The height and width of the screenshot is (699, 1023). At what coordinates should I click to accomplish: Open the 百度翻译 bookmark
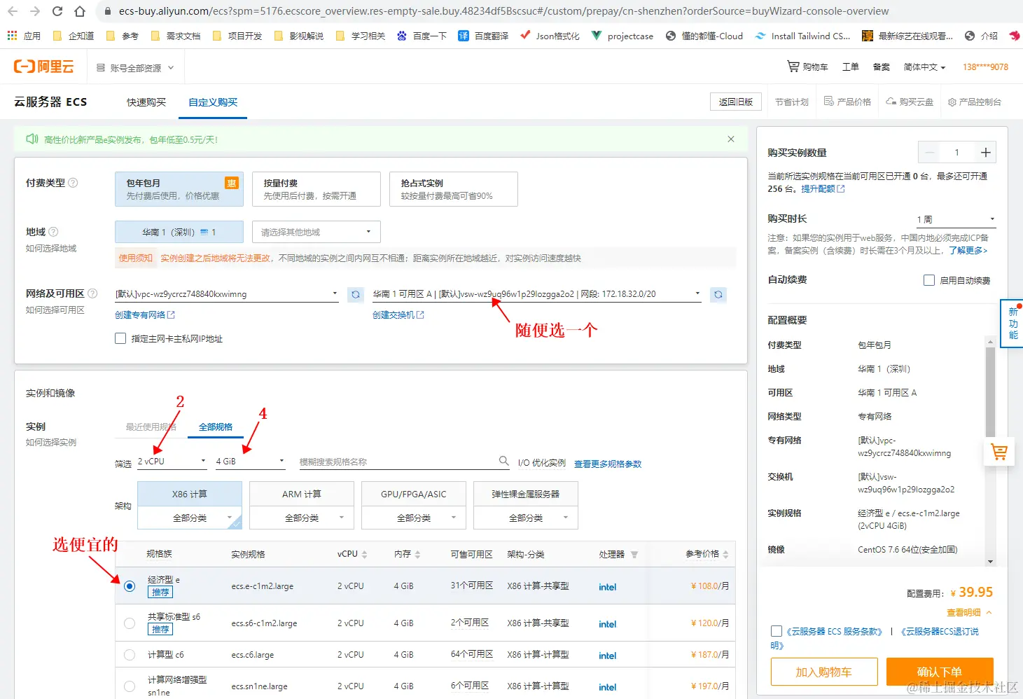coord(483,36)
